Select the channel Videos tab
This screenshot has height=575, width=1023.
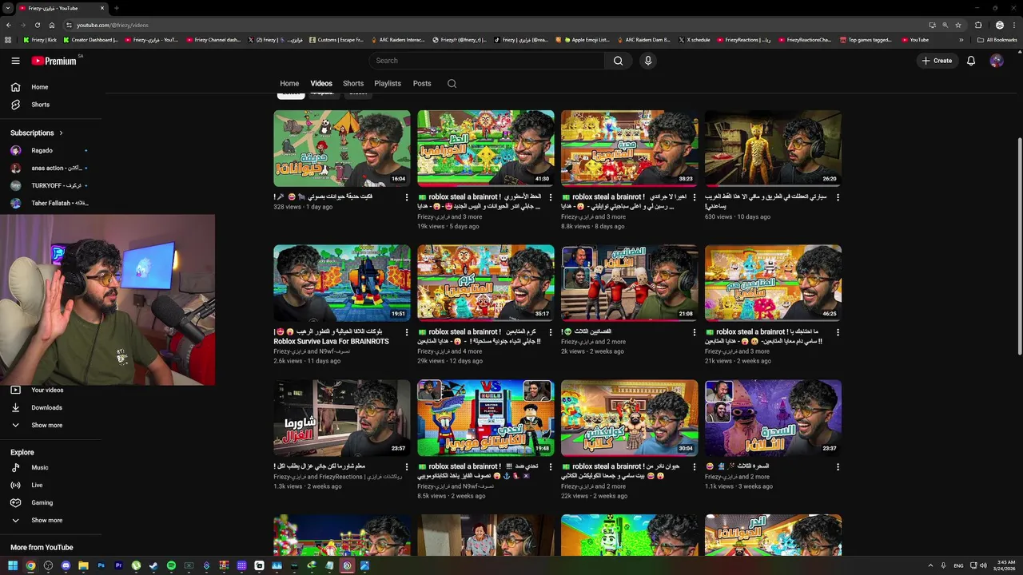tap(321, 83)
